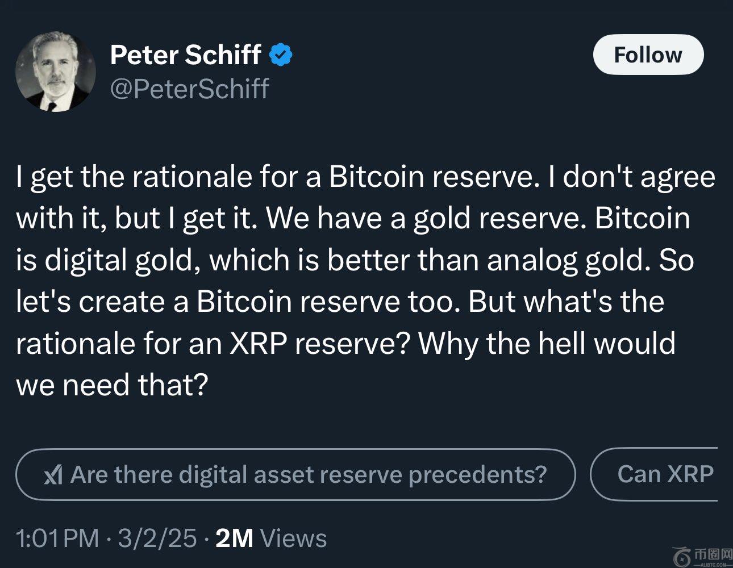This screenshot has height=568, width=733.
Task: Click the watermark coin logo icon
Action: pyautogui.click(x=680, y=557)
